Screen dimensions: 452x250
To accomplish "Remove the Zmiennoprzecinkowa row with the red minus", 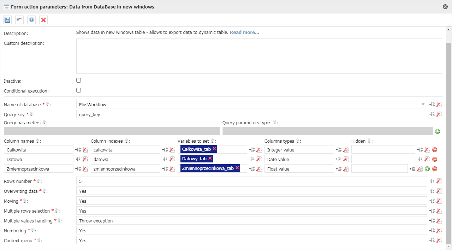I will pos(435,169).
